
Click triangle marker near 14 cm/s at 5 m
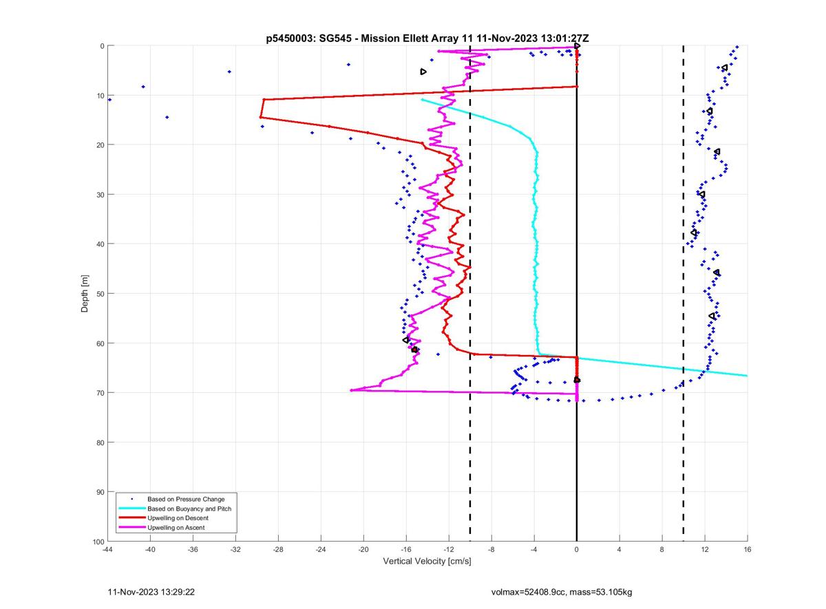point(724,67)
